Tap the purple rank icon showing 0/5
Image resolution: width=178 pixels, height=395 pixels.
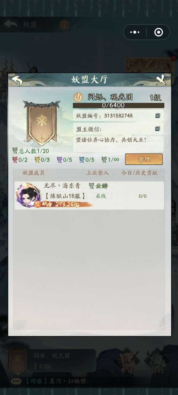(x=60, y=160)
